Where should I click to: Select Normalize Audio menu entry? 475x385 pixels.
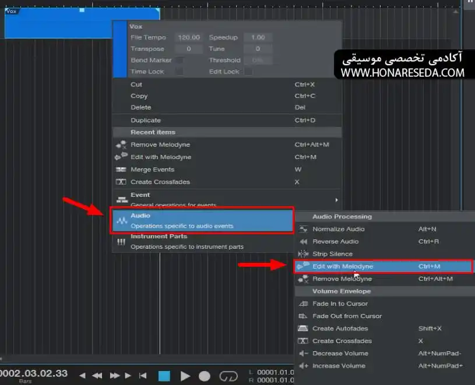click(385, 229)
